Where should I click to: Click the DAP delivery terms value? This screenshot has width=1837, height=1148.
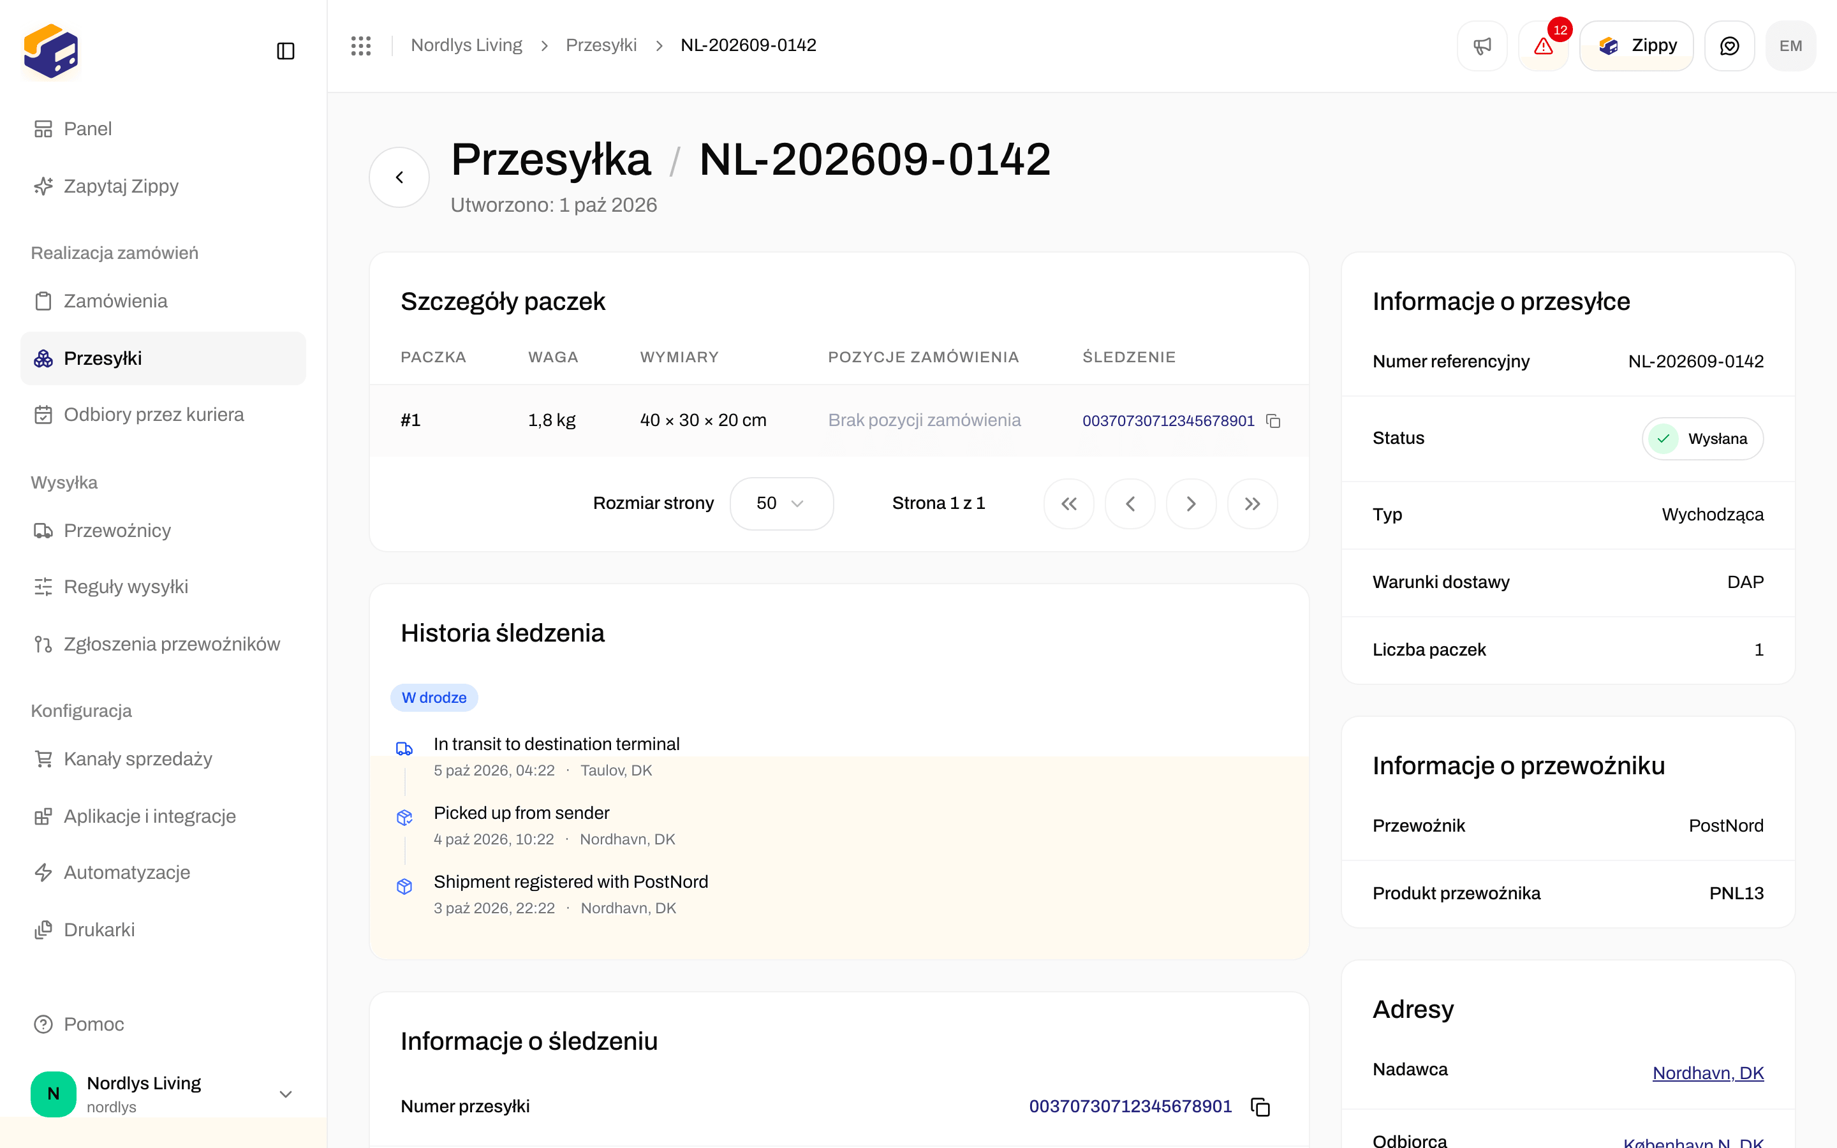coord(1745,582)
